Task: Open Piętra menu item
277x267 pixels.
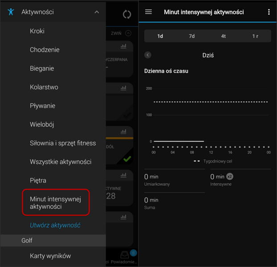Action: click(38, 181)
